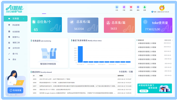This screenshot has height=101, width=177.
Task: Click the 暂无执行中的任务 message
Action: click(48, 64)
